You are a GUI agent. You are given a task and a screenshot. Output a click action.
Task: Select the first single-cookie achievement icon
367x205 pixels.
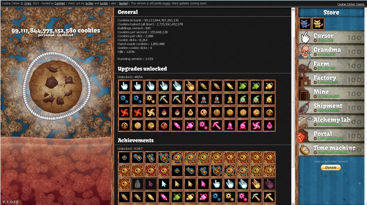coord(124,158)
